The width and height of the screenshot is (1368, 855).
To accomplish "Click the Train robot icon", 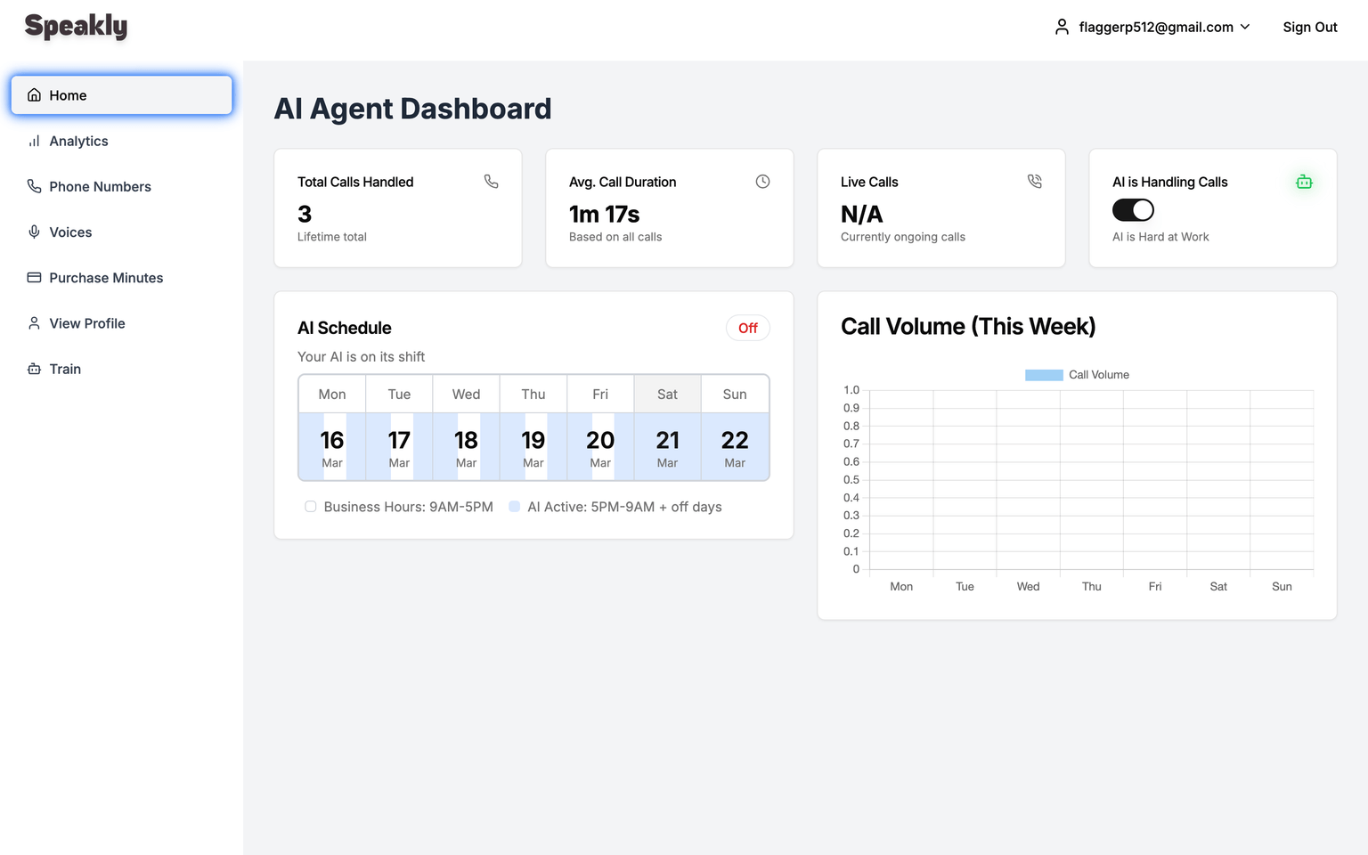I will click(34, 369).
